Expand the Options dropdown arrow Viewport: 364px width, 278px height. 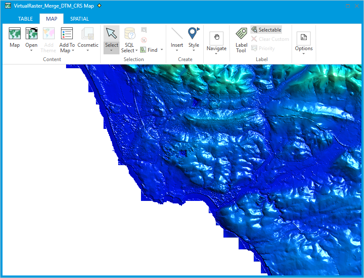pyautogui.click(x=304, y=54)
